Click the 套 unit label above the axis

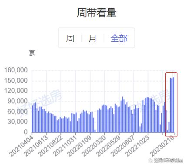(x=32, y=53)
